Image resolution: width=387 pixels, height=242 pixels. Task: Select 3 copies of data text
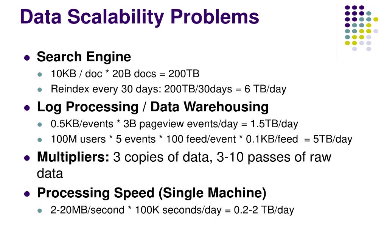163,158
